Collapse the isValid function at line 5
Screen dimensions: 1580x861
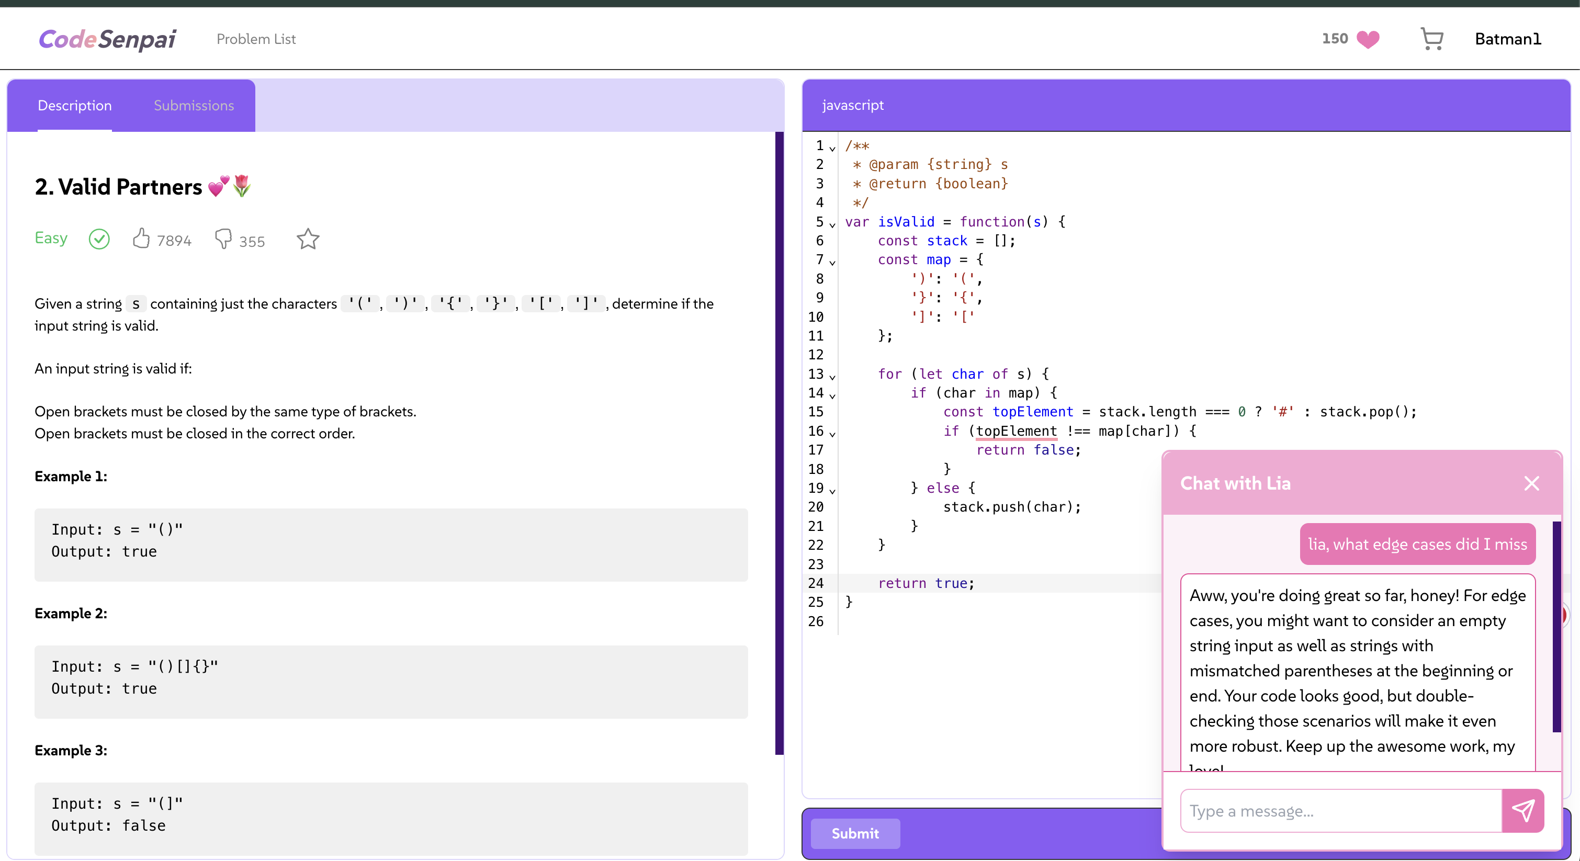(832, 224)
